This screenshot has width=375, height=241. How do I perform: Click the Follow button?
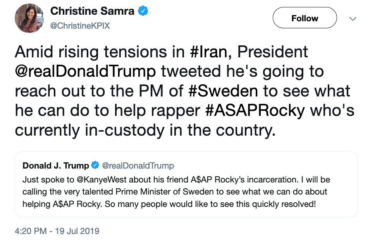304,18
